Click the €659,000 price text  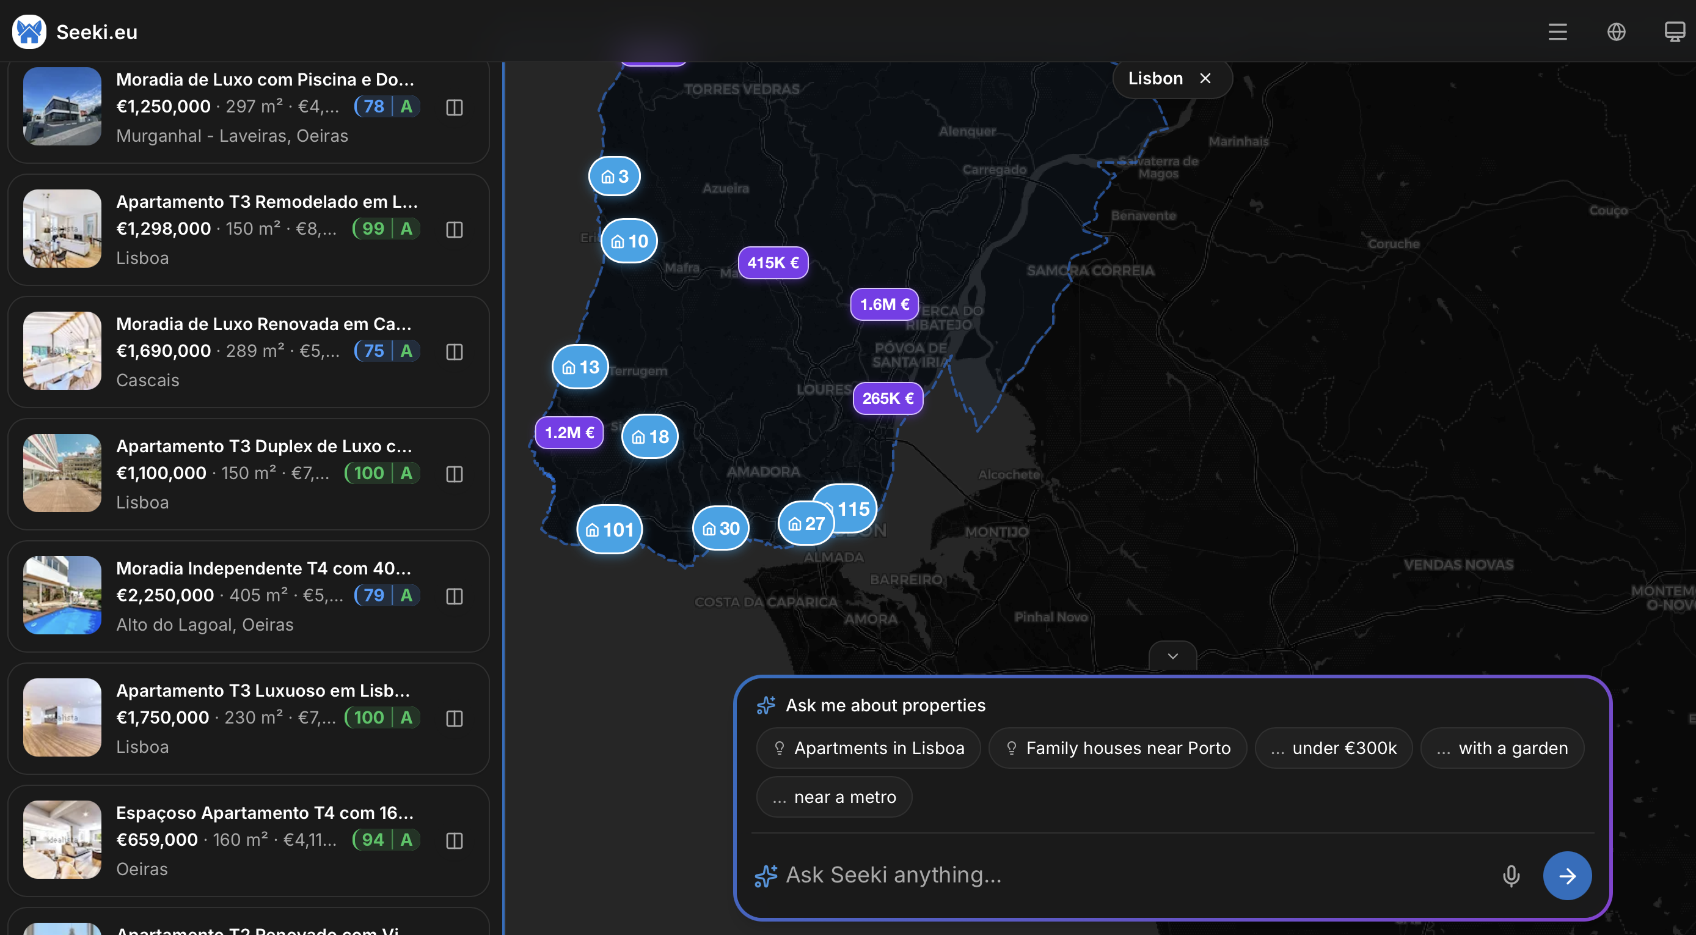156,840
